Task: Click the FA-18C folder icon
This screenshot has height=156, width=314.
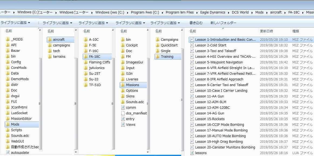Action: (86, 56)
